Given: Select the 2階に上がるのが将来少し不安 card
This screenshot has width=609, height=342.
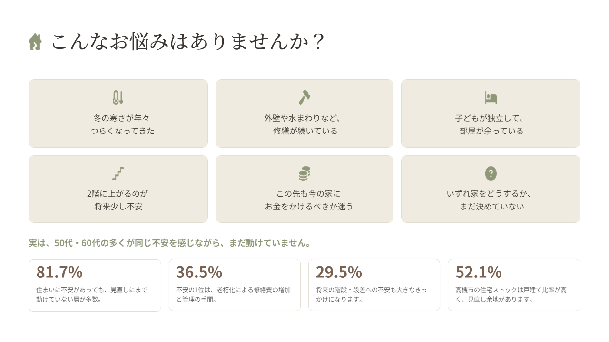Looking at the screenshot, I should tap(118, 189).
